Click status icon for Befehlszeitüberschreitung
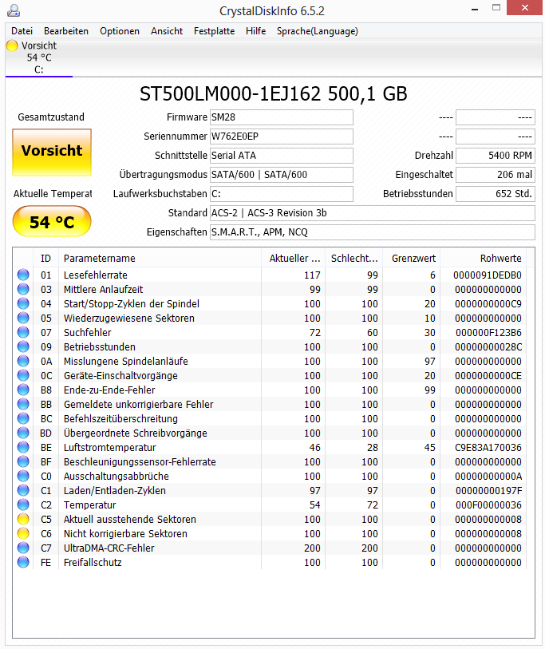 [23, 418]
